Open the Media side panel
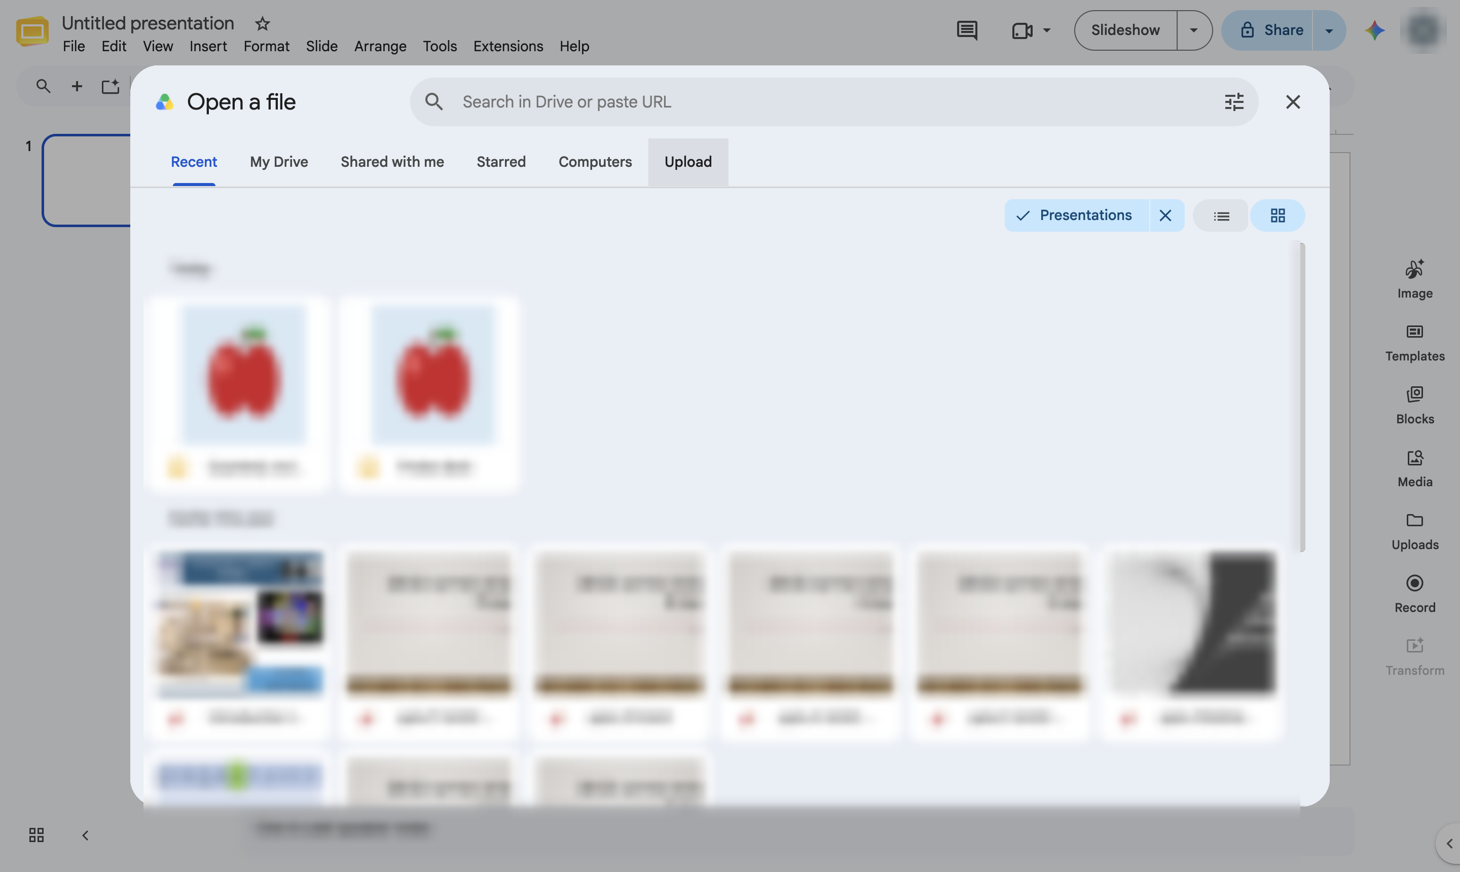Image resolution: width=1460 pixels, height=872 pixels. pyautogui.click(x=1415, y=468)
